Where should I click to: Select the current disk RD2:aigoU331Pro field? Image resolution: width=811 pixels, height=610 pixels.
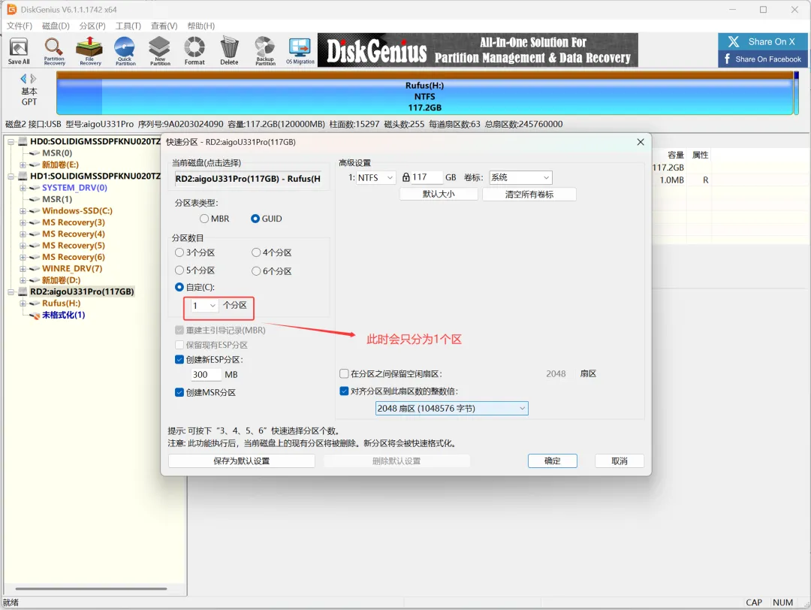click(x=248, y=179)
